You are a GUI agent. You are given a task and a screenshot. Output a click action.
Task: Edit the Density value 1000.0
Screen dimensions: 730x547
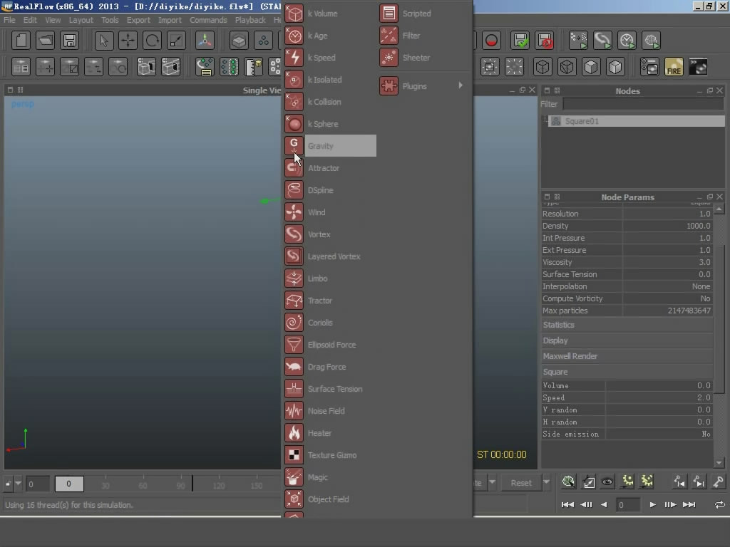click(667, 226)
